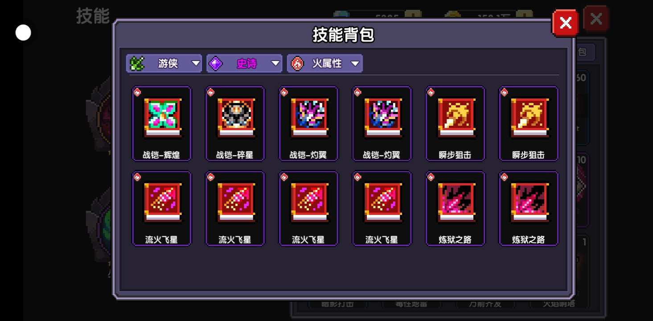
Task: Select the 战铠-辉煌 skill book
Action: coord(161,123)
